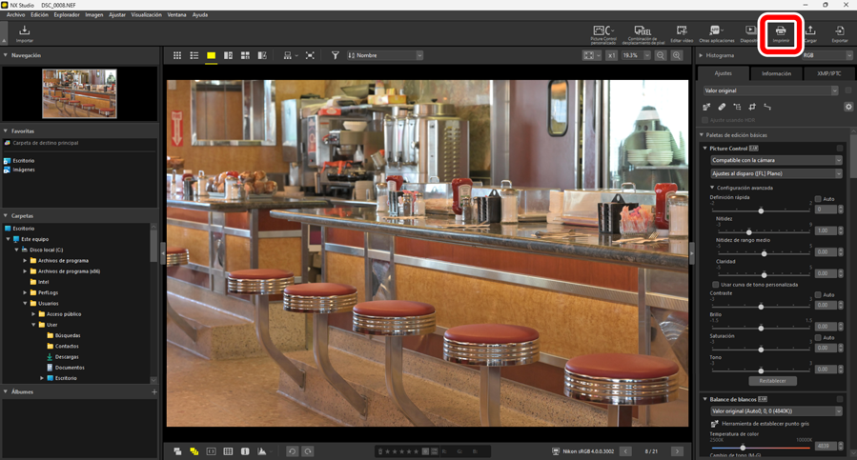Switch to the Información tab
The width and height of the screenshot is (857, 460).
tap(776, 73)
